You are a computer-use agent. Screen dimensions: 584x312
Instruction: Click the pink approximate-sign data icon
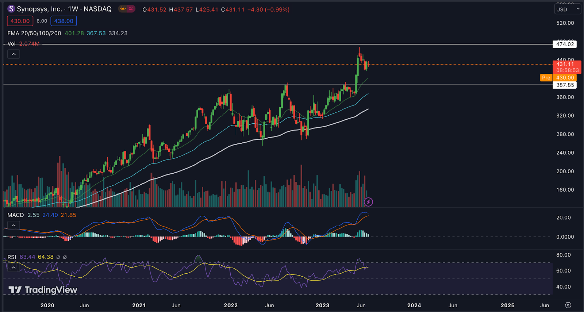131,9
